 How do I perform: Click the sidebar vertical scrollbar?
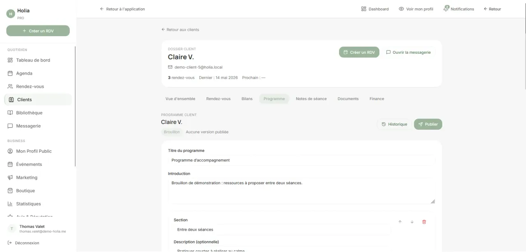pos(75,107)
